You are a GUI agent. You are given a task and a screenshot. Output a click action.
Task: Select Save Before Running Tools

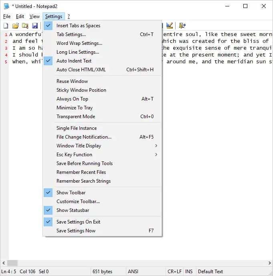(102, 163)
